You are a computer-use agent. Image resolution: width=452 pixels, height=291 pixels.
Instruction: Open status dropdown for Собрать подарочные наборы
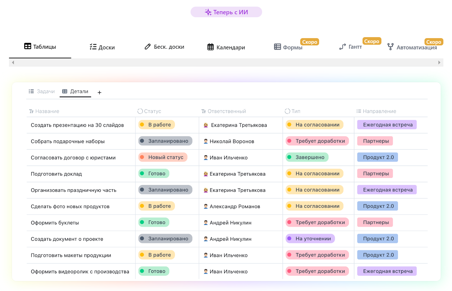point(165,141)
